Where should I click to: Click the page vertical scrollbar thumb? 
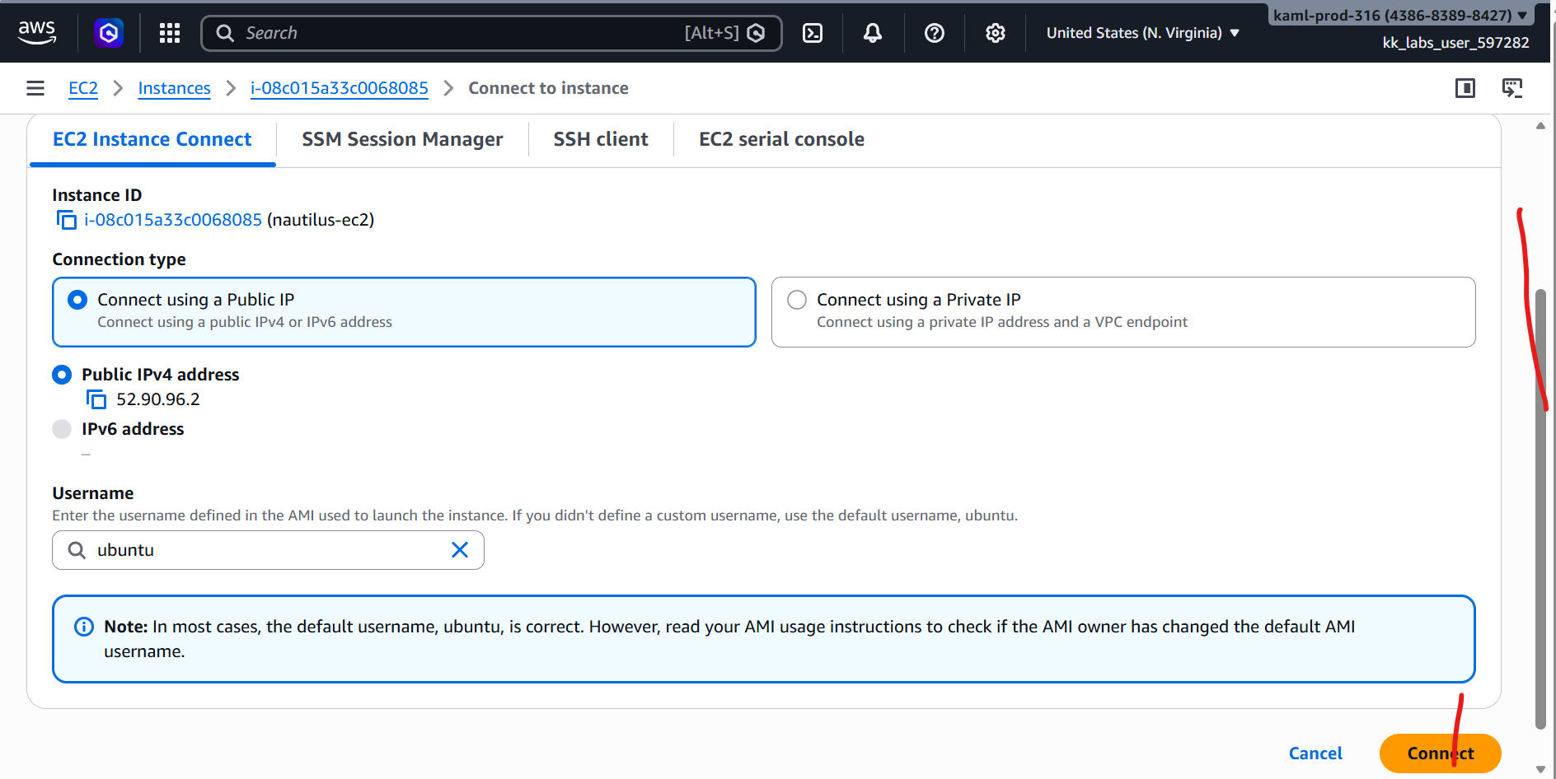(x=1540, y=509)
